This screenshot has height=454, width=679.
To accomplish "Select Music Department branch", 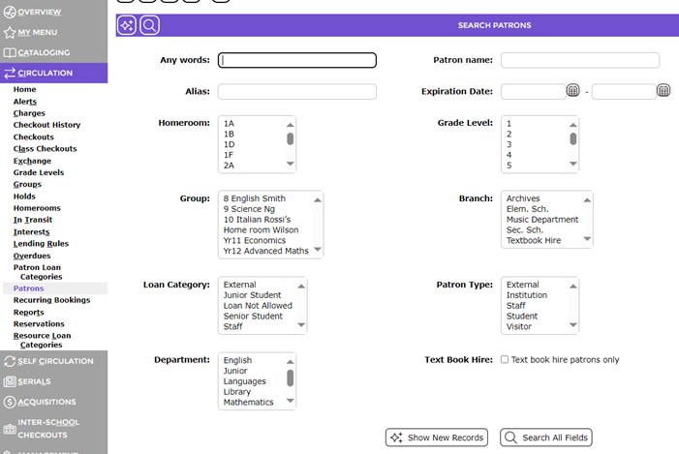I will (542, 220).
